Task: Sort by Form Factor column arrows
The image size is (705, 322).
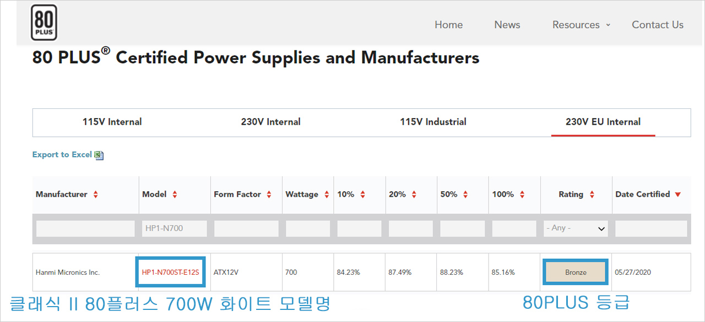Action: pyautogui.click(x=269, y=195)
